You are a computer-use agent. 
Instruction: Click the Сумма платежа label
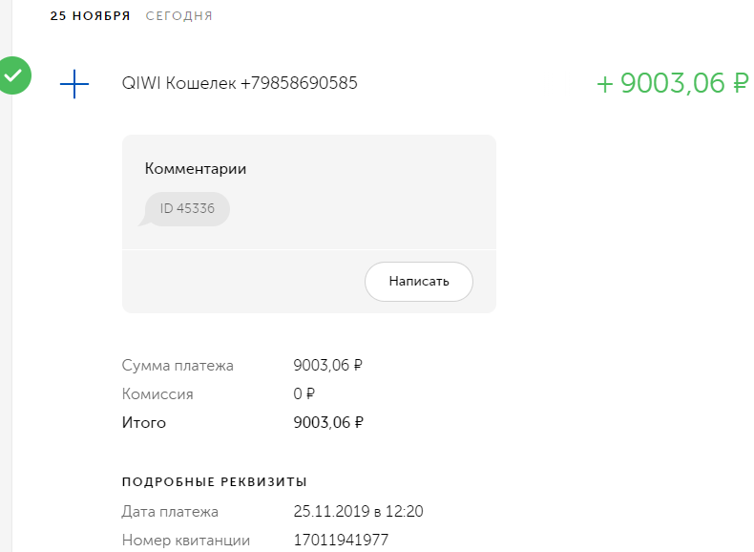178,365
